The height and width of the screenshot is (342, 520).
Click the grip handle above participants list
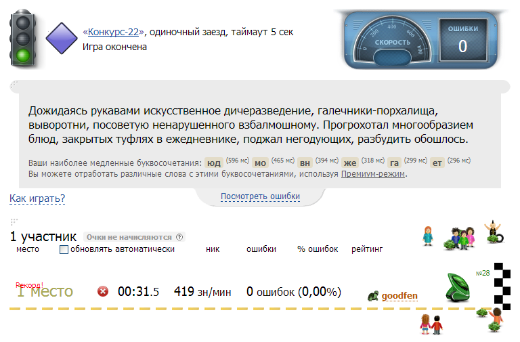[14, 221]
